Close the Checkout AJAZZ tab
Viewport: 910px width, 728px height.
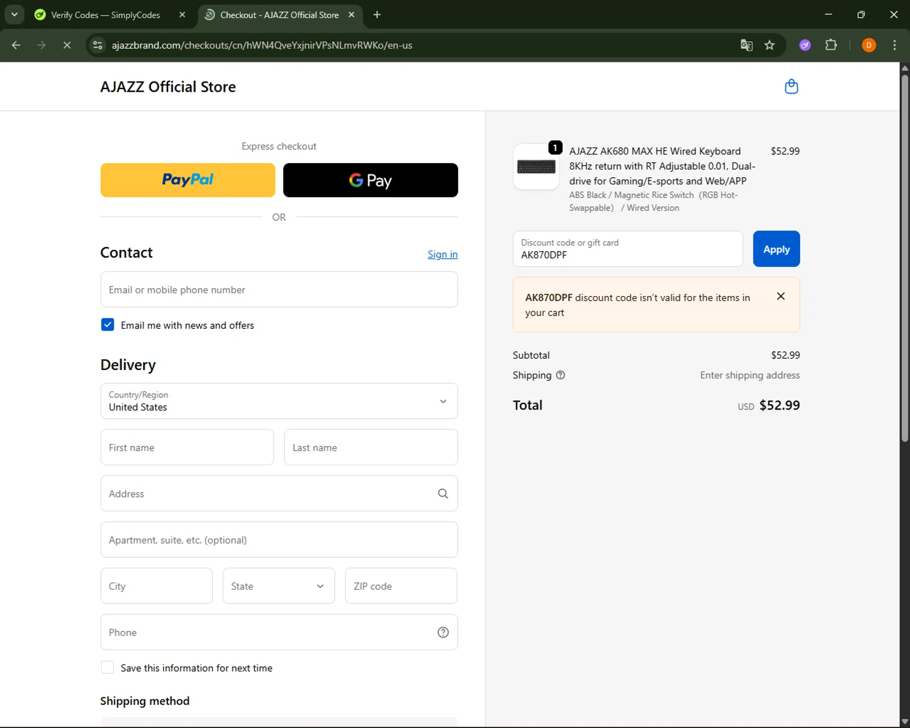pyautogui.click(x=351, y=15)
